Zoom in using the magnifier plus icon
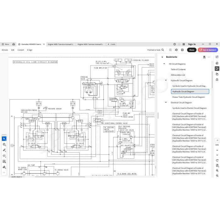 217,170
